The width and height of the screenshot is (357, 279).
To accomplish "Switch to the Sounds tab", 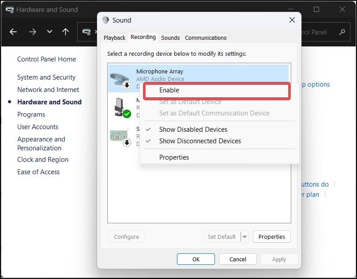I will [170, 38].
